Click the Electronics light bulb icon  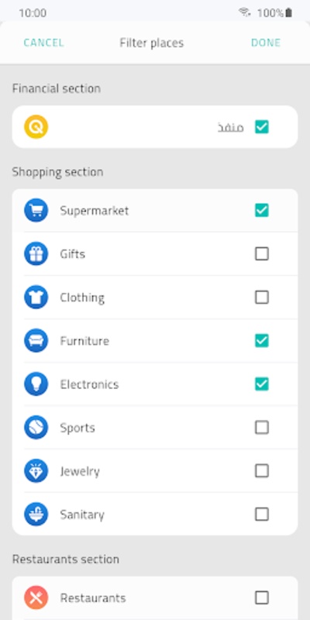pos(36,384)
